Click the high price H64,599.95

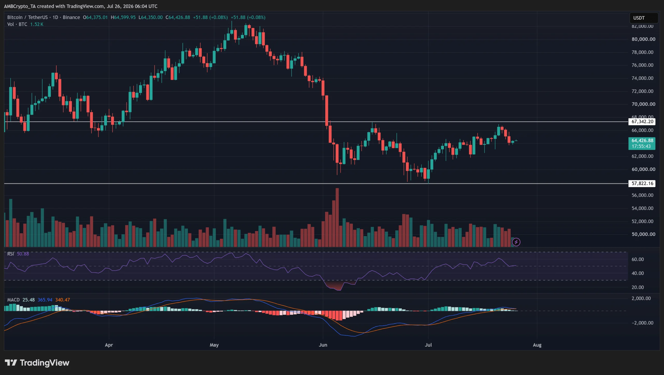click(x=123, y=17)
